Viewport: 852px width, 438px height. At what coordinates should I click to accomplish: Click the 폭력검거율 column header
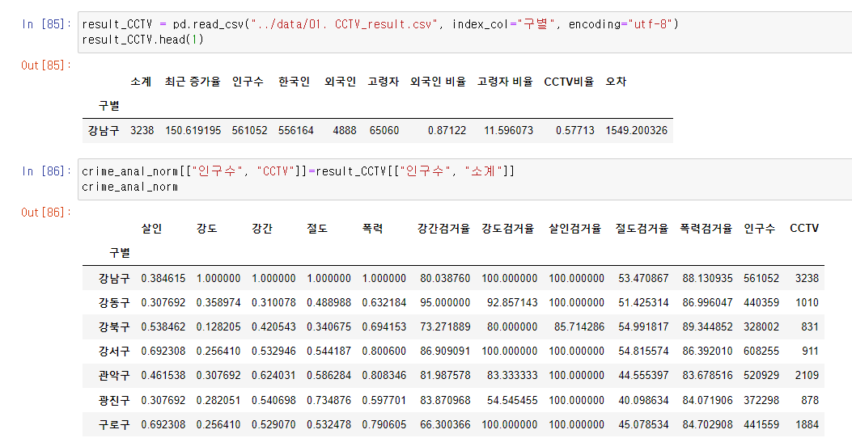(x=706, y=229)
